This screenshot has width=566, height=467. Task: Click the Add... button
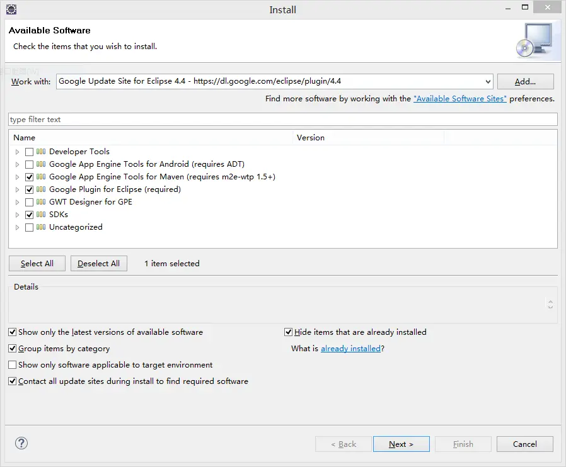pos(525,81)
